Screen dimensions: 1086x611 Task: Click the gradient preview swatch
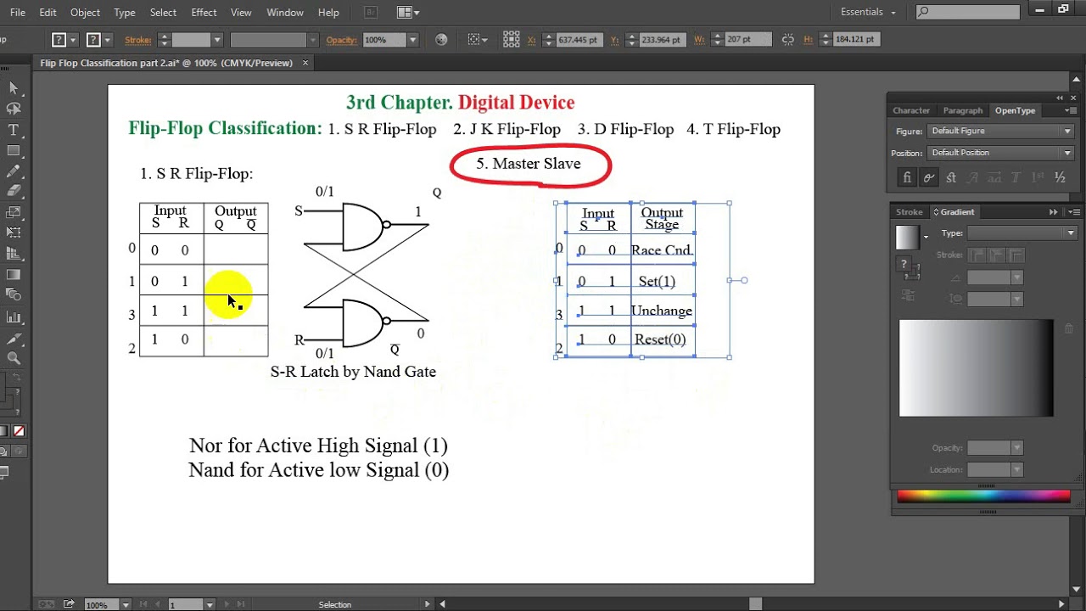point(907,237)
